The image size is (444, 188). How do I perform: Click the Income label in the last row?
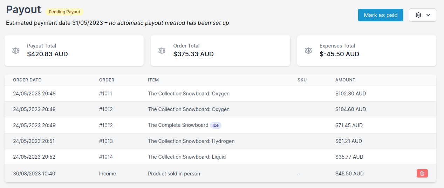tap(108, 174)
